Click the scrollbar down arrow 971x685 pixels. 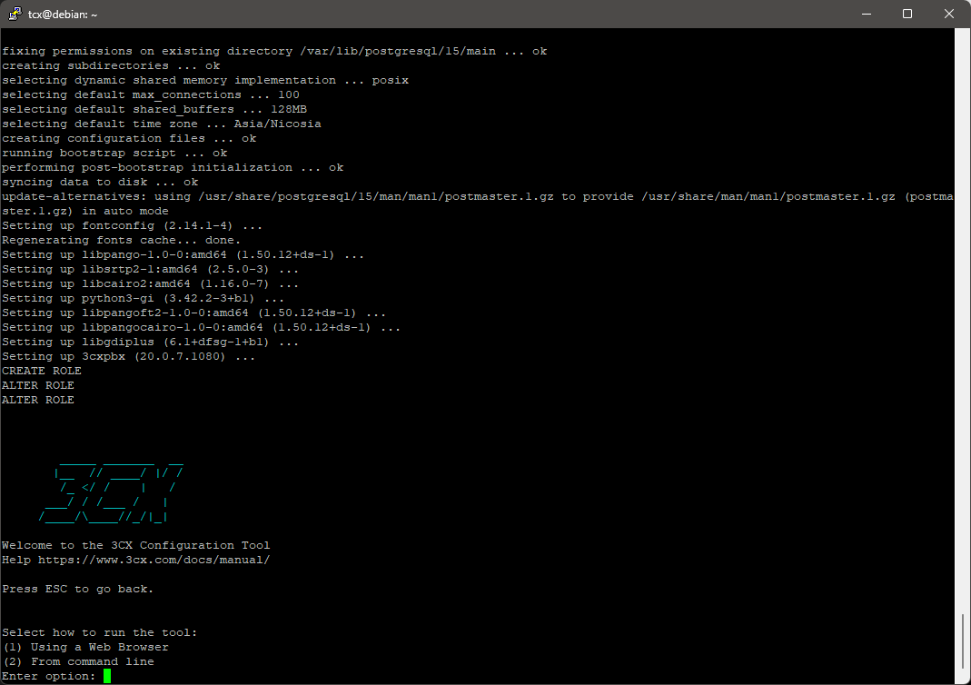pos(963,678)
